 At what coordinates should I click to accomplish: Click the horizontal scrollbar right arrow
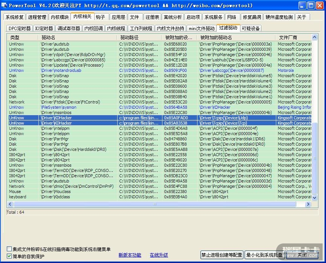(x=308, y=204)
